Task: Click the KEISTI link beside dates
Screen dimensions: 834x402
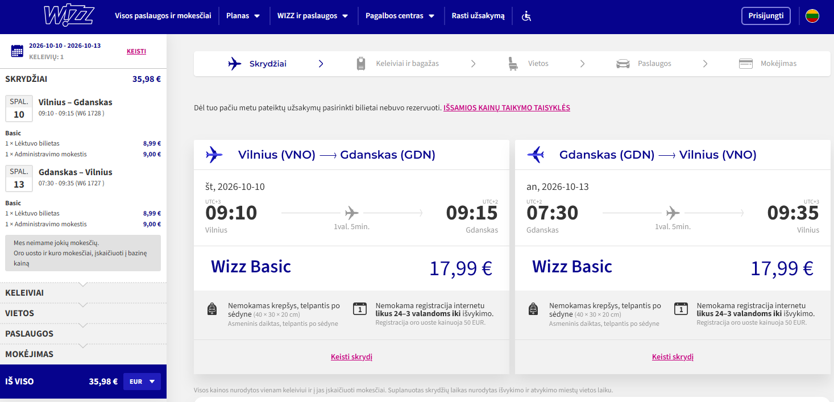Action: coord(136,51)
